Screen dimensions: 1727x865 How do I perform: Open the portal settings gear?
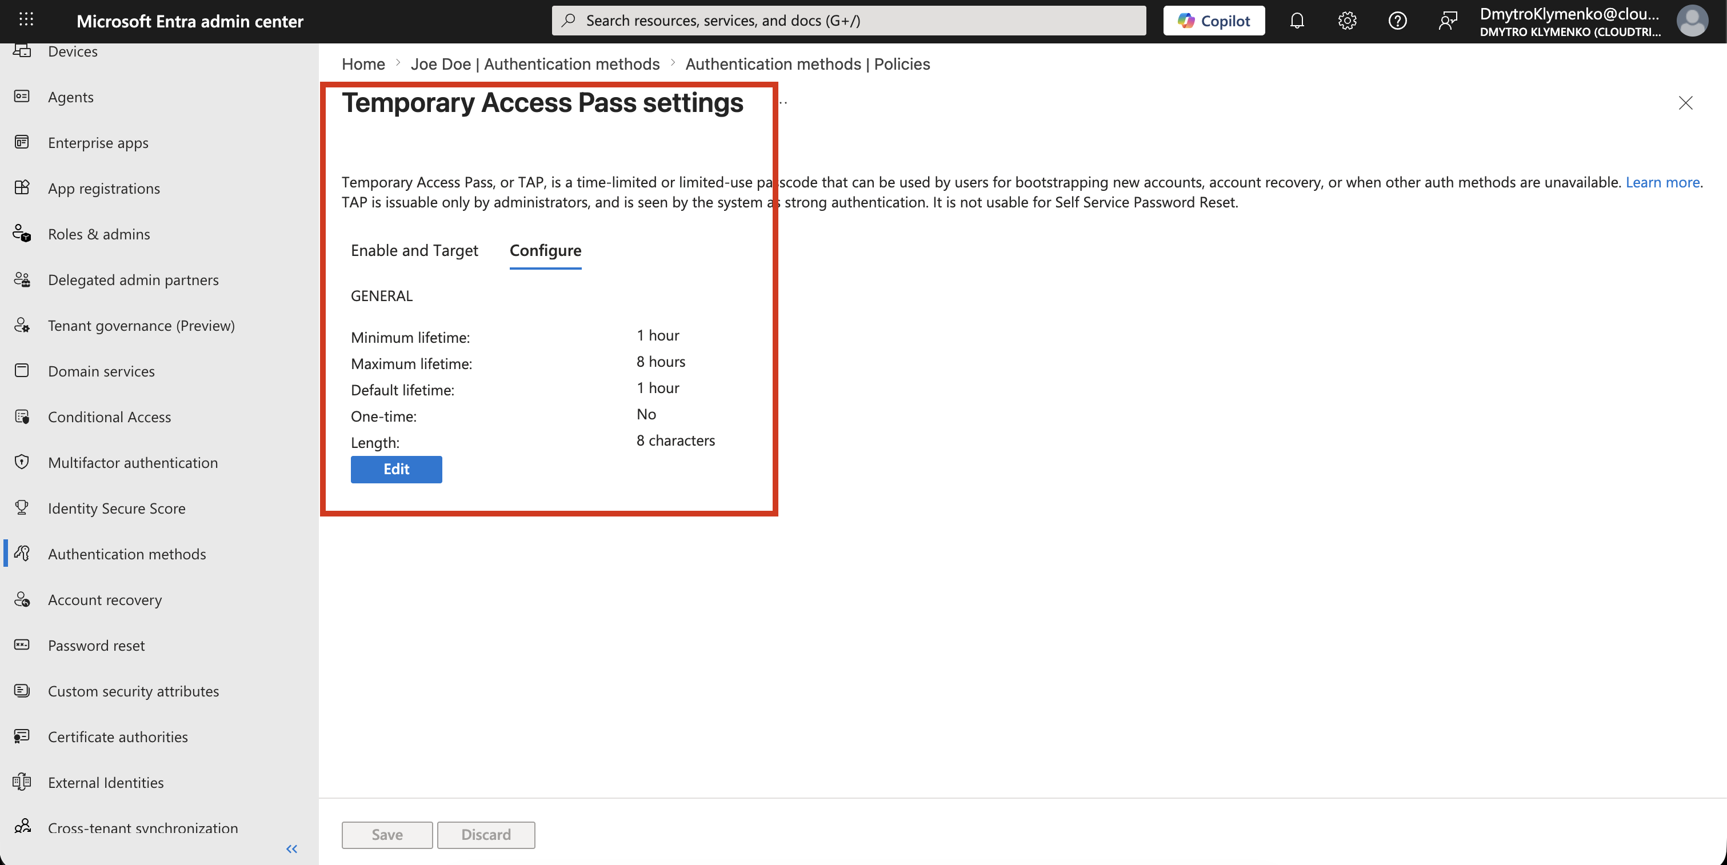1347,21
